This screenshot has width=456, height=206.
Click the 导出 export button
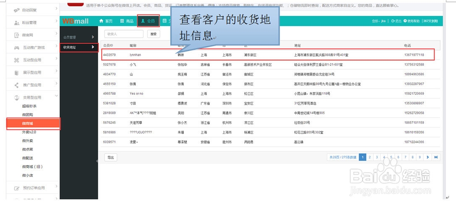point(110,158)
